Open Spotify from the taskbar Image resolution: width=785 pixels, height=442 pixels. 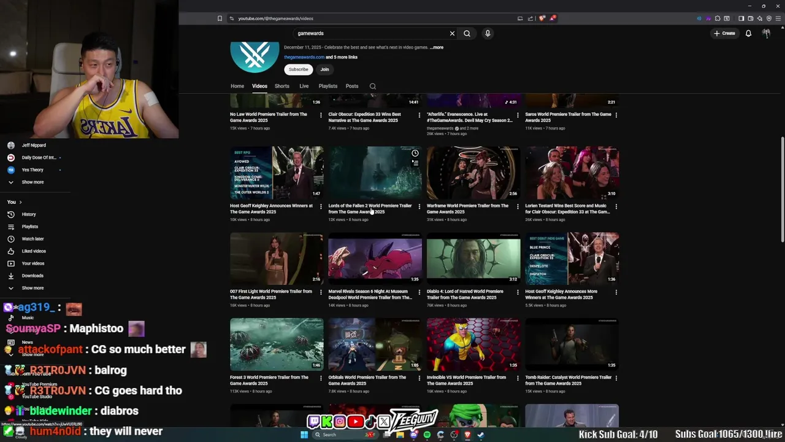click(427, 435)
